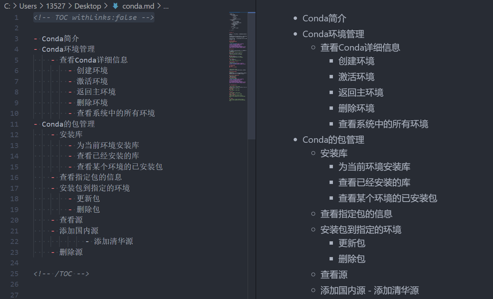493x299 pixels.
Task: Click 查看Conda详细信息 in the preview pane
Action: click(x=360, y=48)
